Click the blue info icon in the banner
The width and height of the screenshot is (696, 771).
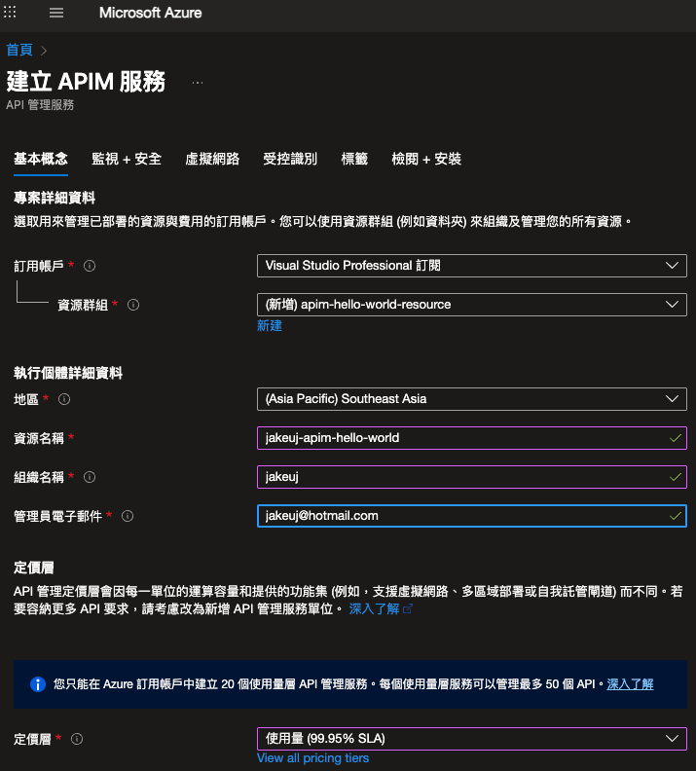[x=38, y=684]
